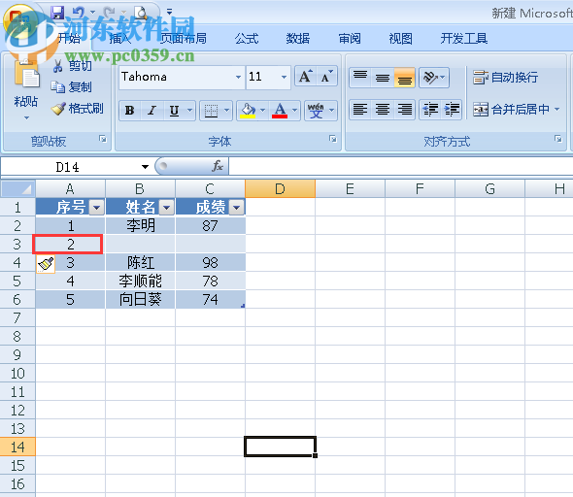Click the wén phonetic guide icon

(x=316, y=111)
